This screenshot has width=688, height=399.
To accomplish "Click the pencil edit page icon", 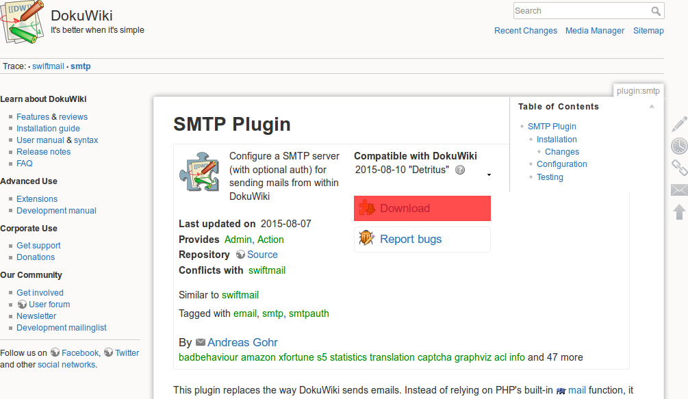I will [678, 124].
